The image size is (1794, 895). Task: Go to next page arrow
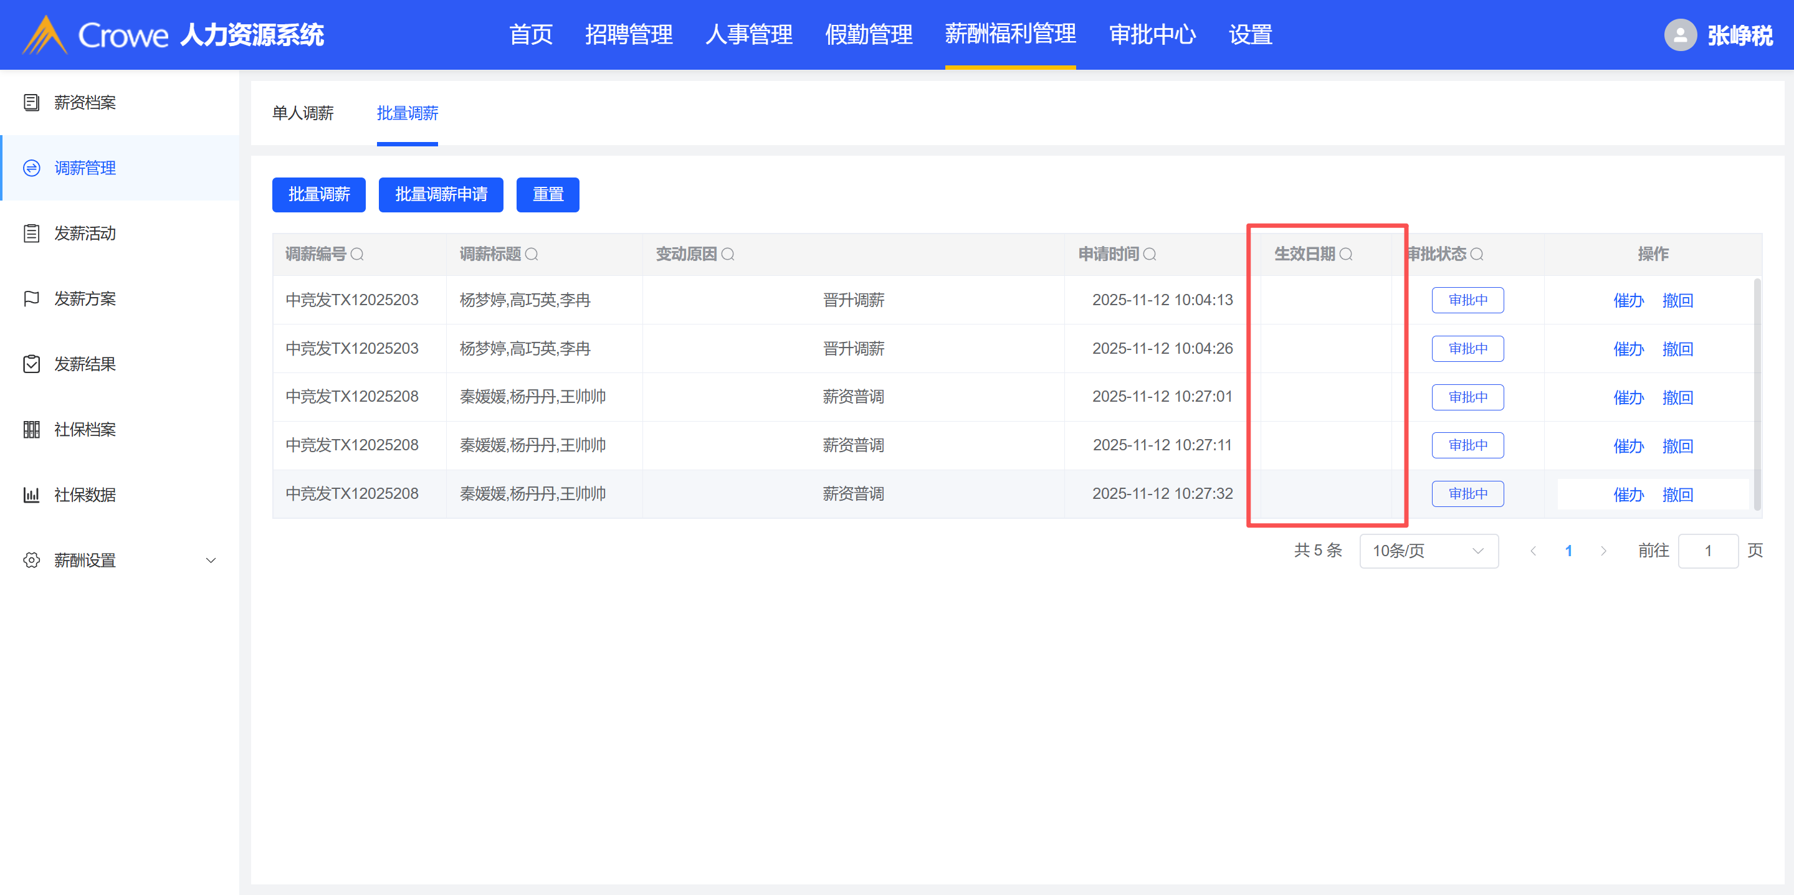click(1603, 551)
